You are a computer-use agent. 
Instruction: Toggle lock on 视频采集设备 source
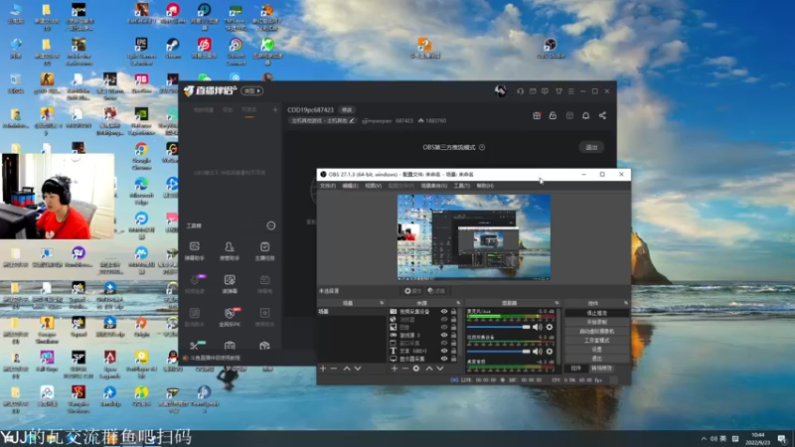(454, 312)
